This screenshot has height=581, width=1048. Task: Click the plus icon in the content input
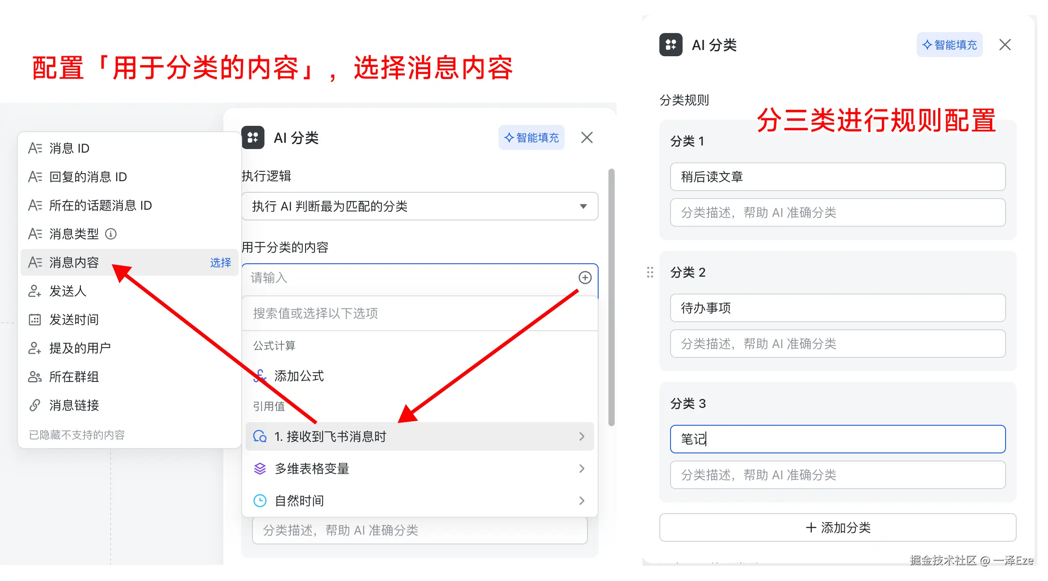[x=585, y=278]
